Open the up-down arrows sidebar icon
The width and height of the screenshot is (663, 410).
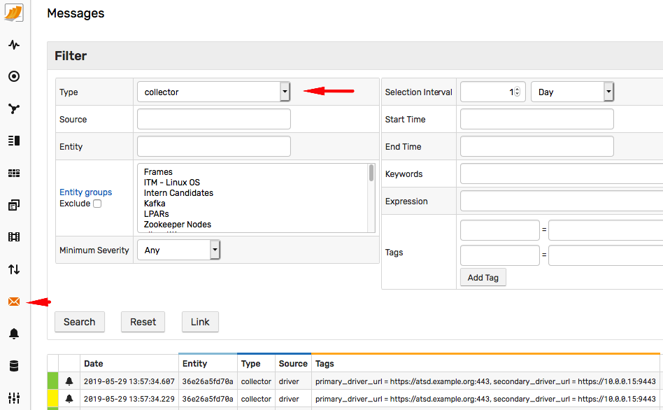click(x=14, y=269)
